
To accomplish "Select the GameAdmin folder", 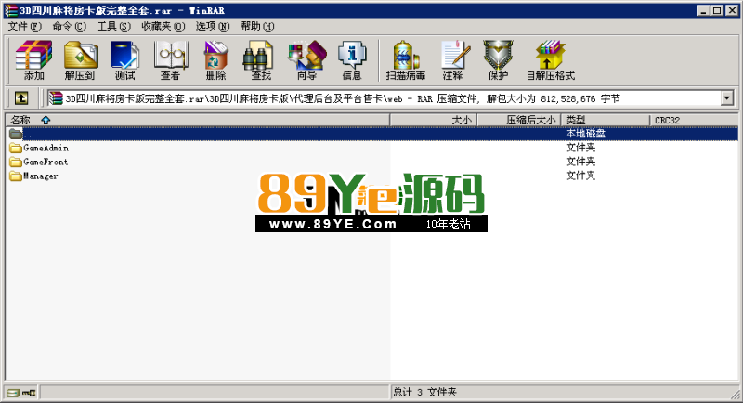I will click(x=46, y=148).
